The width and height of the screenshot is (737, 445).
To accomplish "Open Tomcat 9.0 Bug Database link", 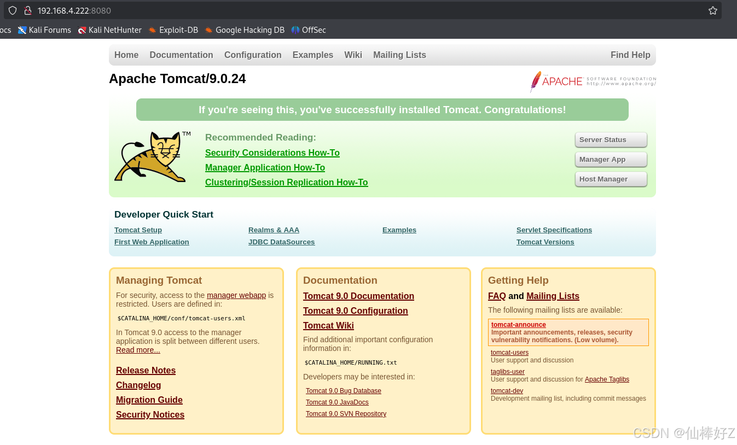I will 344,391.
